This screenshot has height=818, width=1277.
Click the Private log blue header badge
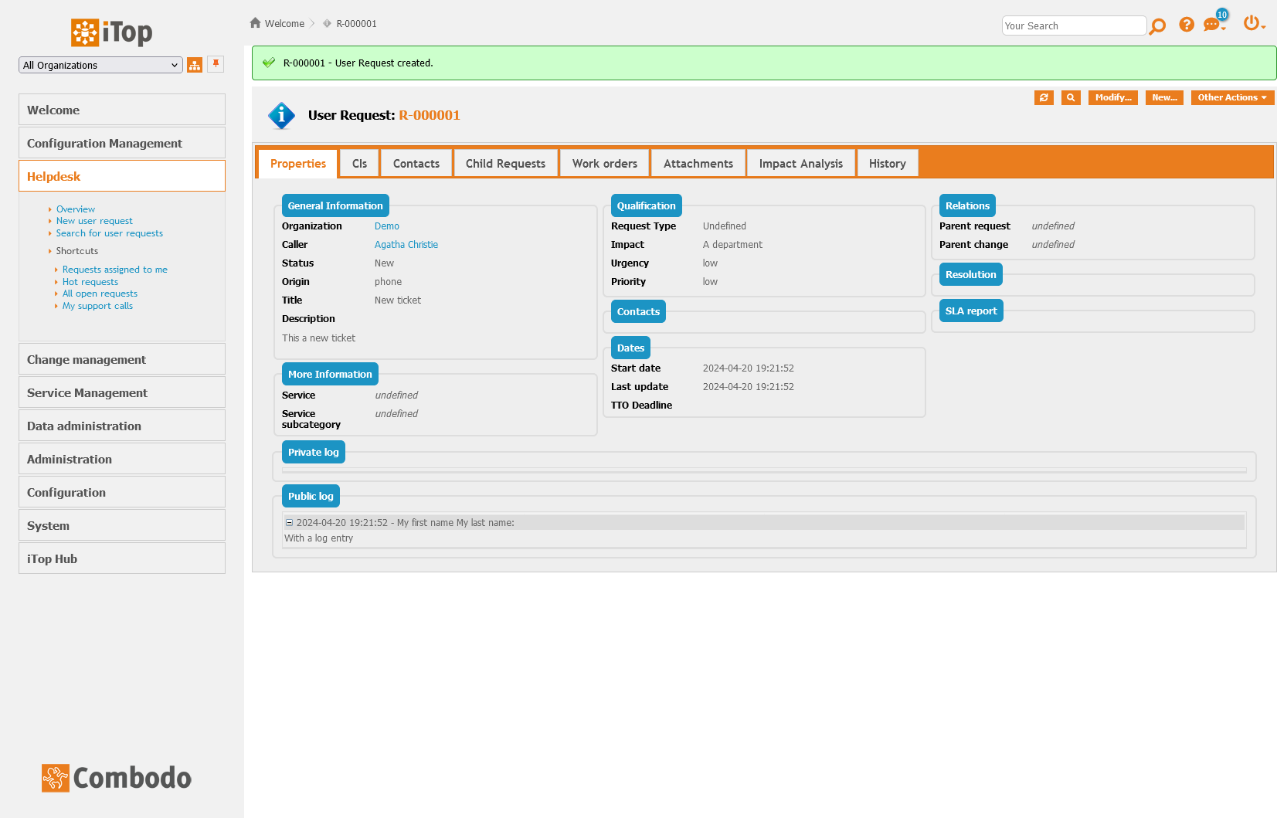coord(313,452)
